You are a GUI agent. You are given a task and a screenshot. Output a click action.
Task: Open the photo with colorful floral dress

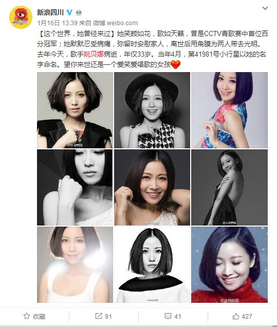[x=229, y=110]
